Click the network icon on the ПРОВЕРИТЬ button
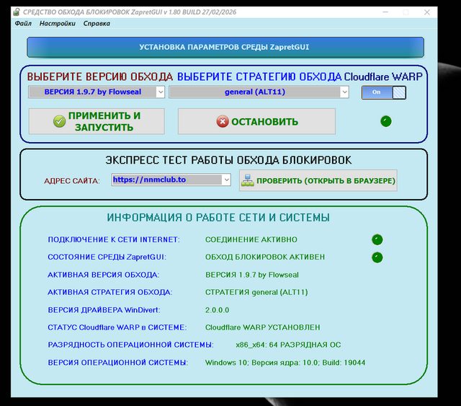The image size is (461, 406). [x=248, y=180]
